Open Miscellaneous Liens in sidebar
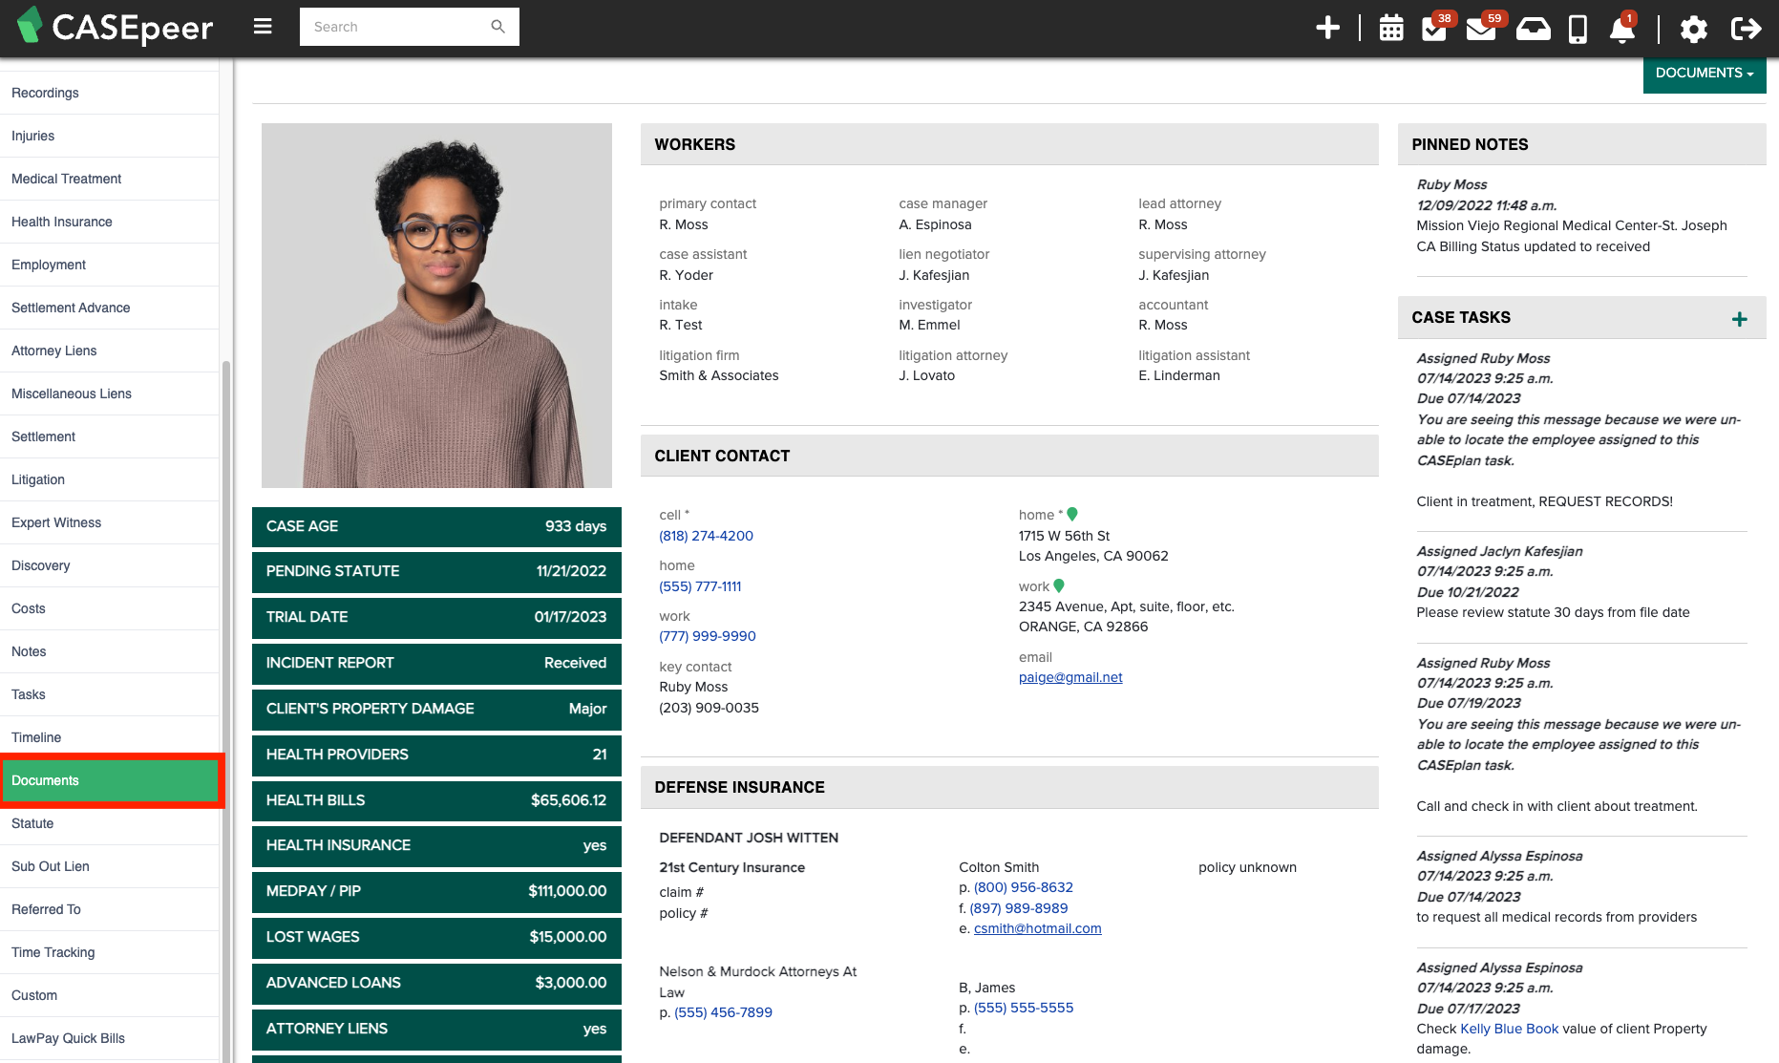 point(110,393)
